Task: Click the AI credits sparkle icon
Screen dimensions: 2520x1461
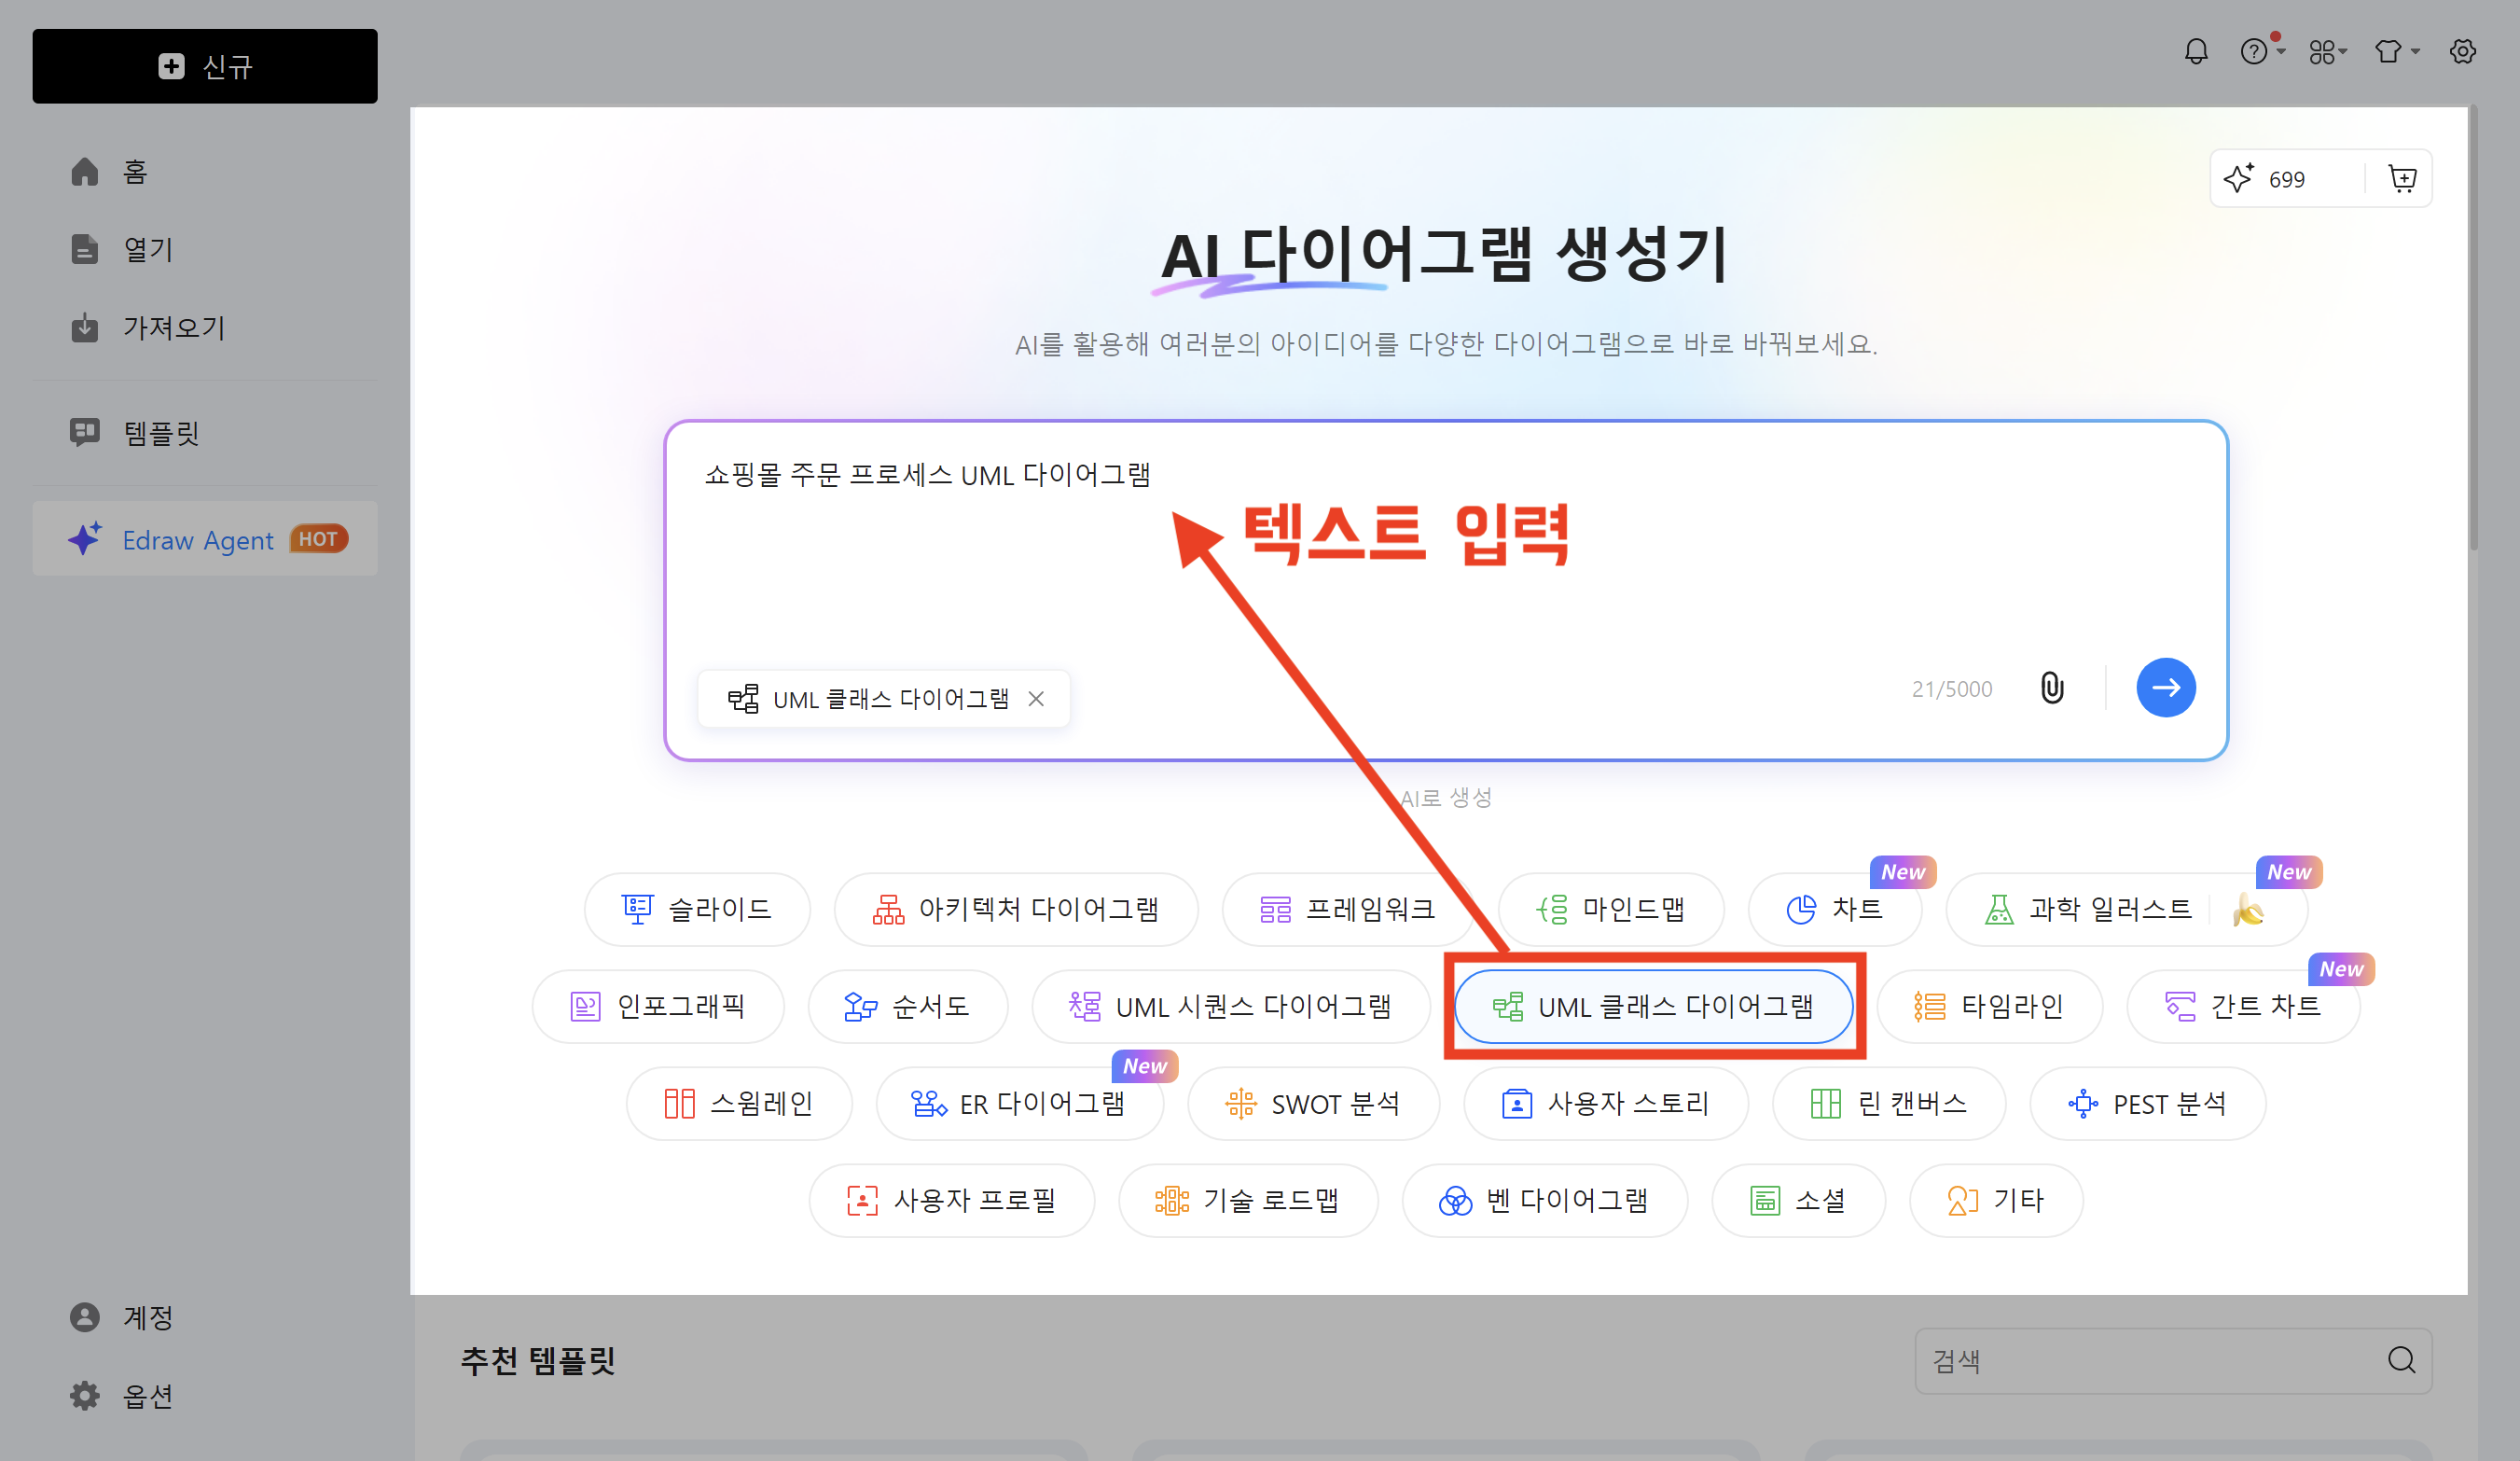Action: tap(2238, 179)
